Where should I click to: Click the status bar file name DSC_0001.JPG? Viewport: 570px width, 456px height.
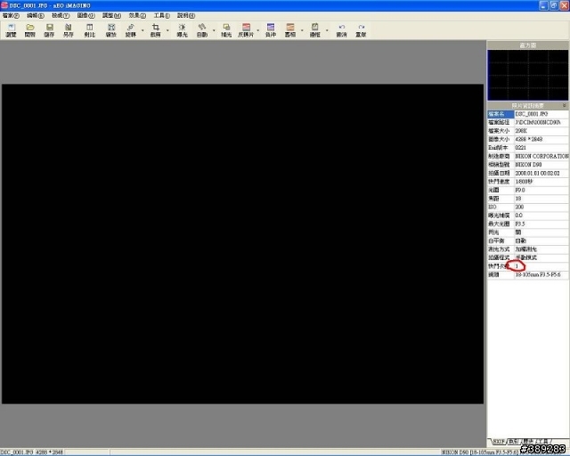(17, 452)
